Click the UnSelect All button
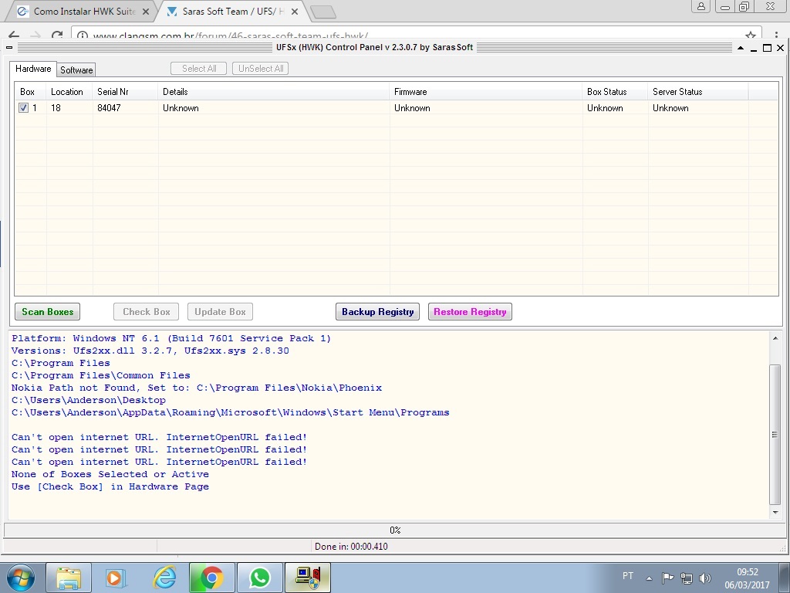 261,69
